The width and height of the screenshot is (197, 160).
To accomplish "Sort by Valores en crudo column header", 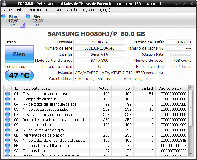I will pyautogui.click(x=172, y=88).
